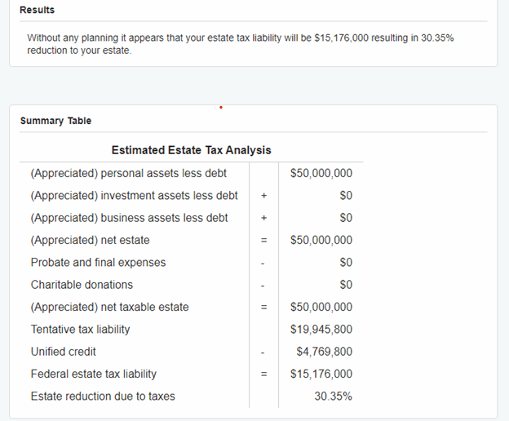509x421 pixels.
Task: Click the Probate and final expenses label
Action: pyautogui.click(x=98, y=263)
